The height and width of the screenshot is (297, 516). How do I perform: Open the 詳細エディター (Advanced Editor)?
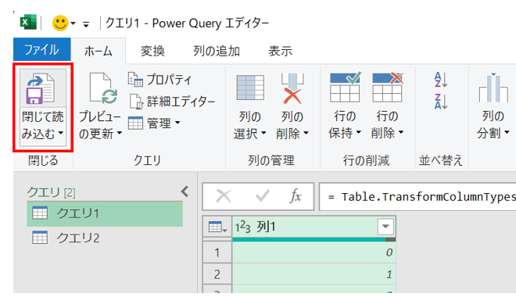(x=171, y=102)
